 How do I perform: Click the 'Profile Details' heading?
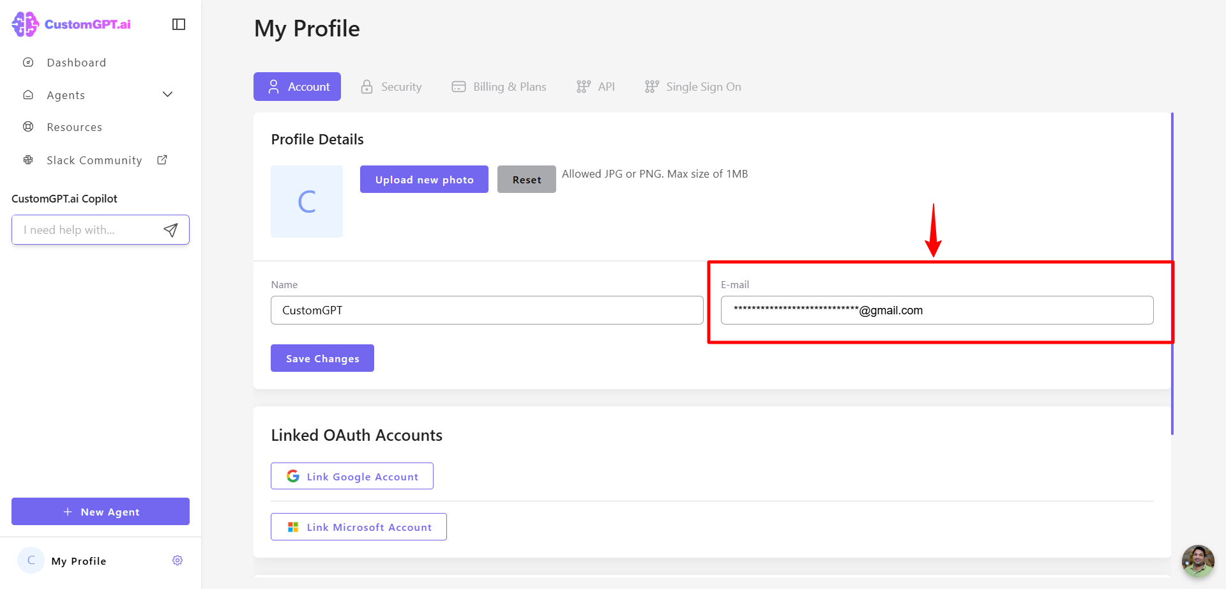pyautogui.click(x=317, y=139)
